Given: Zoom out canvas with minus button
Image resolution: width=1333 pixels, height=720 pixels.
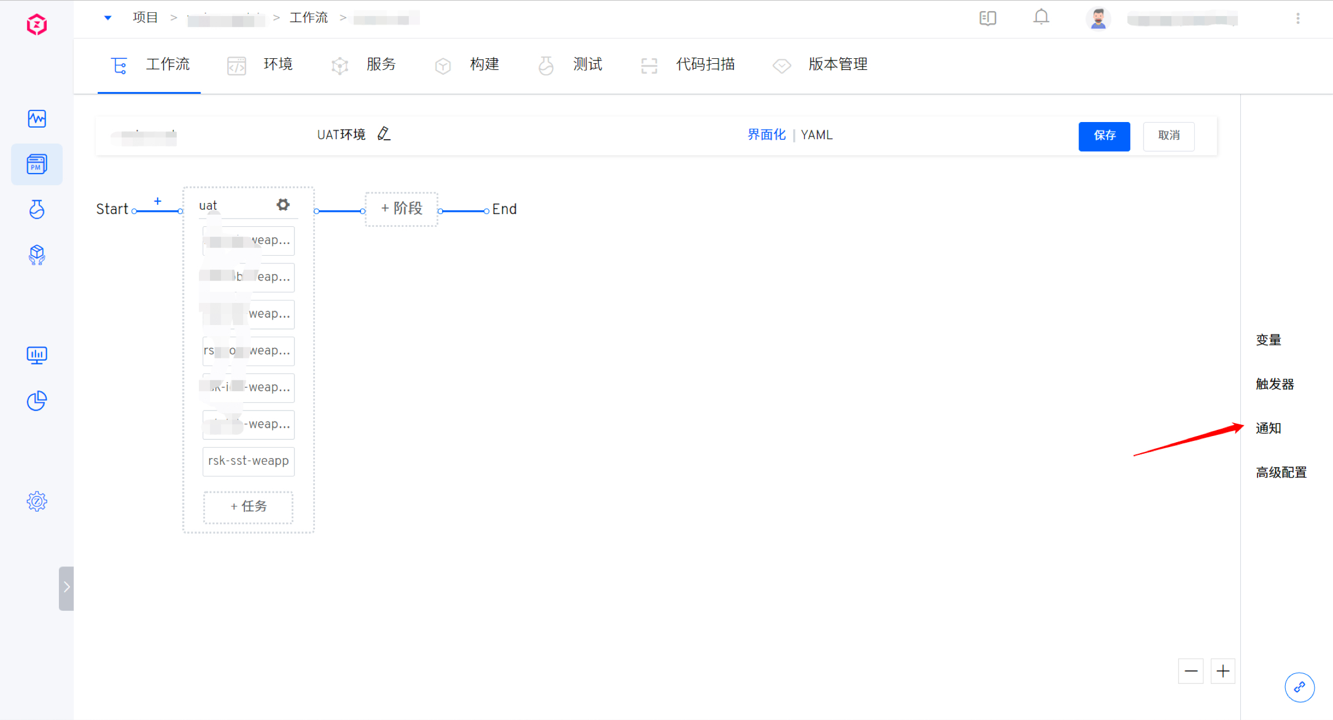Looking at the screenshot, I should click(1190, 671).
